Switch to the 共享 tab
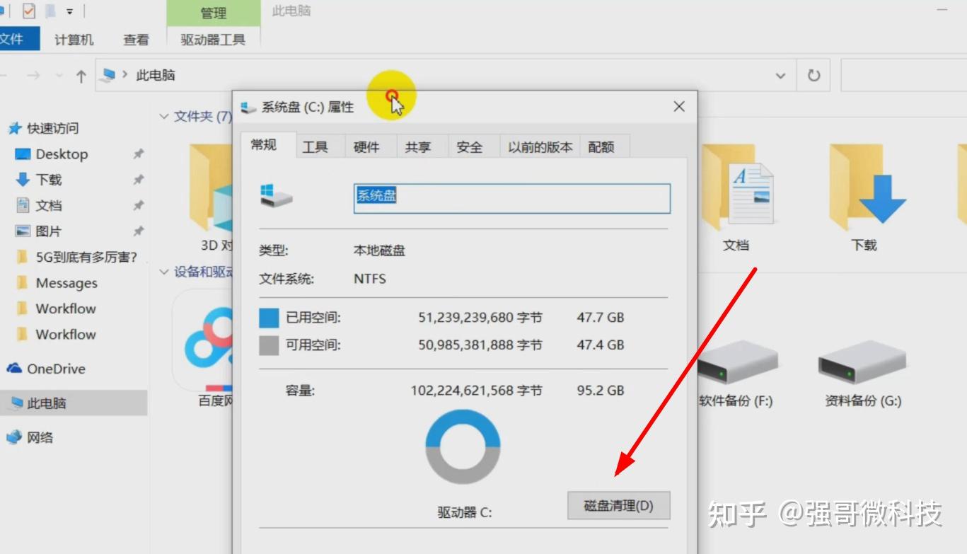Viewport: 967px width, 554px height. [x=417, y=146]
